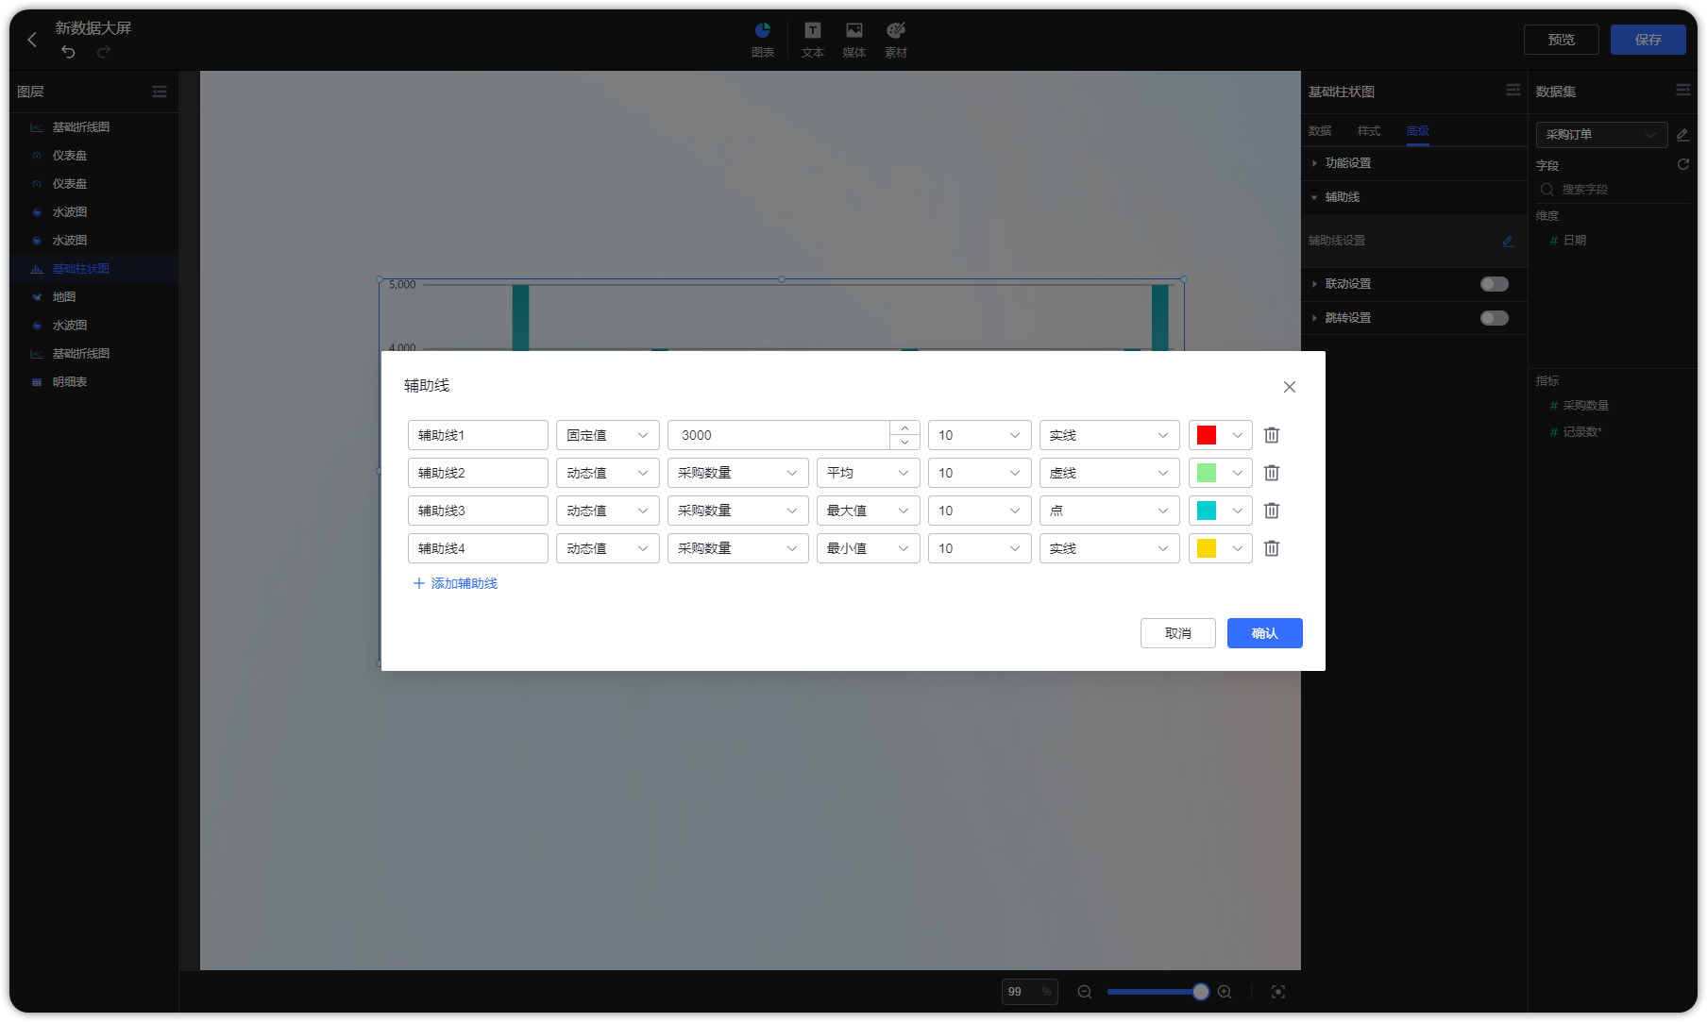Zoom out the canvas
Image resolution: width=1707 pixels, height=1022 pixels.
click(x=1085, y=992)
